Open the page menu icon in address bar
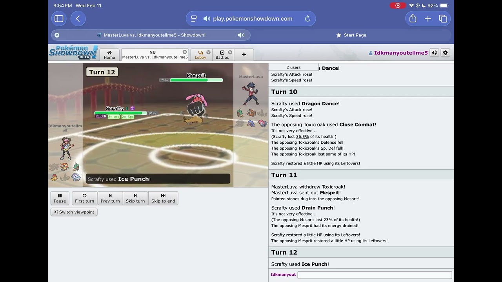This screenshot has height=282, width=502. (194, 18)
